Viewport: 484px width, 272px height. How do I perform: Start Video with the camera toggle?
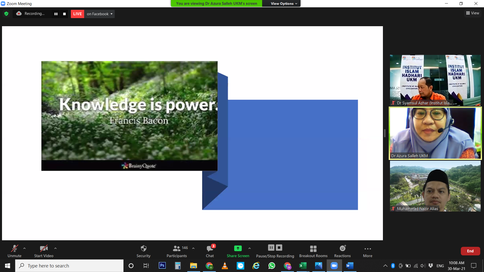[x=44, y=249]
